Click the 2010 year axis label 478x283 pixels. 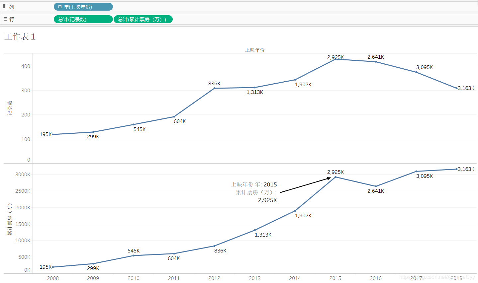click(x=134, y=278)
